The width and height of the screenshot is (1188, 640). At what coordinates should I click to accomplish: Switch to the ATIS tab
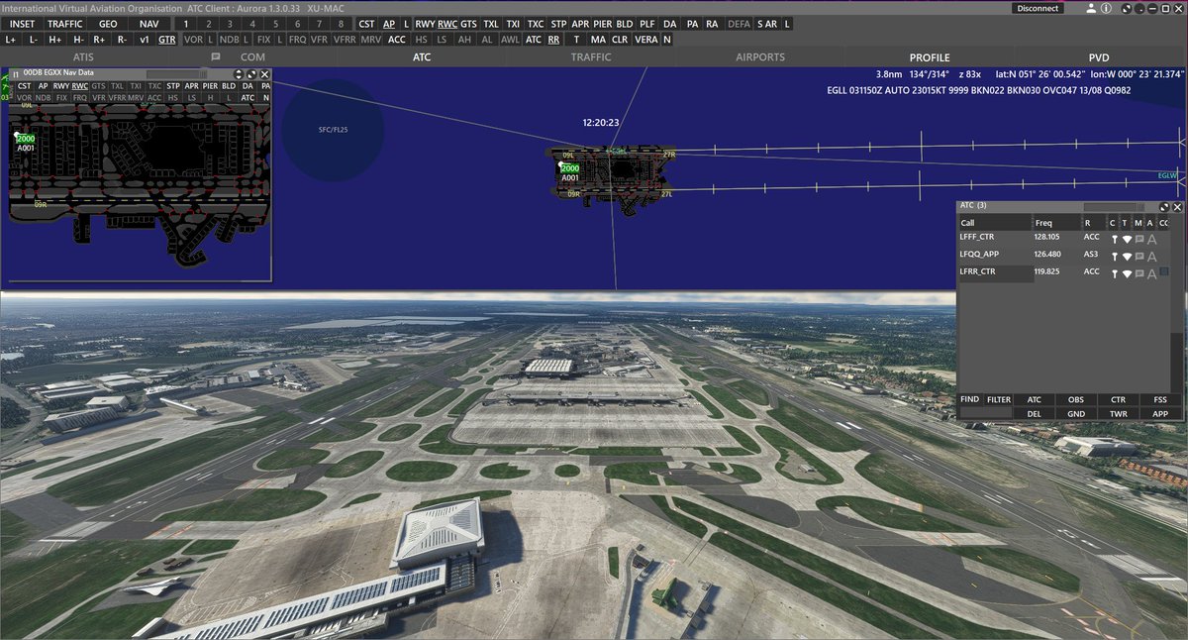coord(84,57)
